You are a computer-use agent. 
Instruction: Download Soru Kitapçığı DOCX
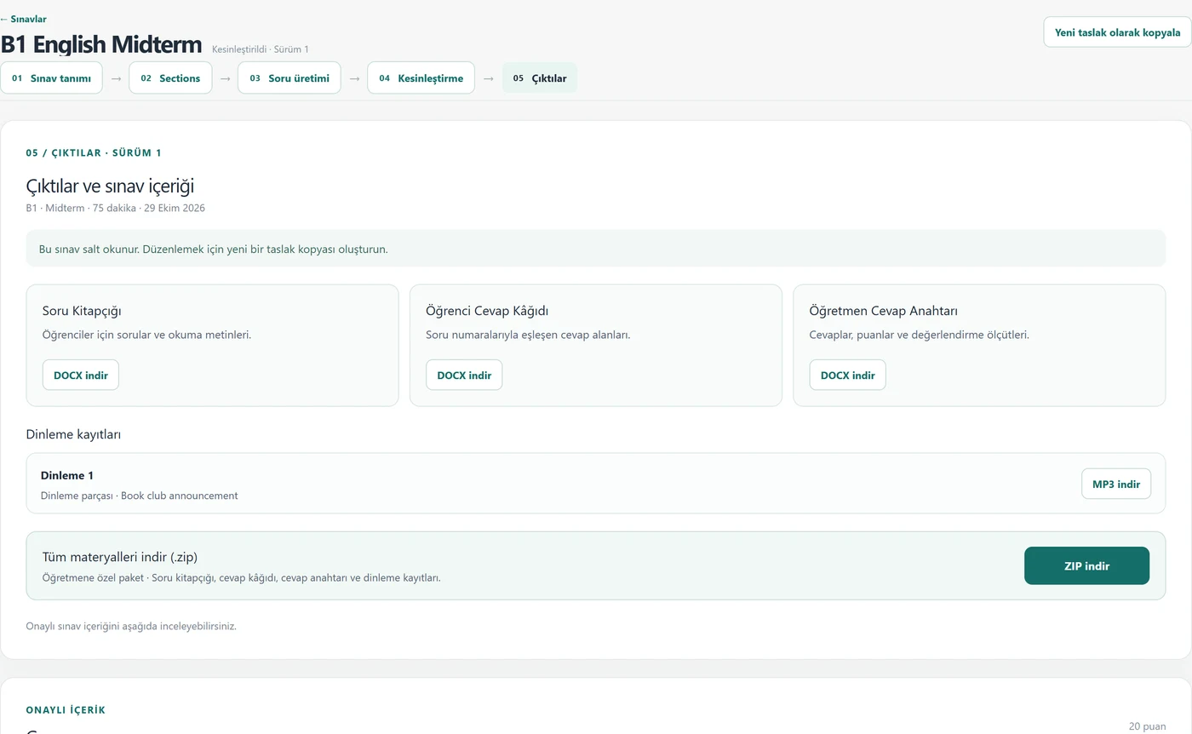81,375
